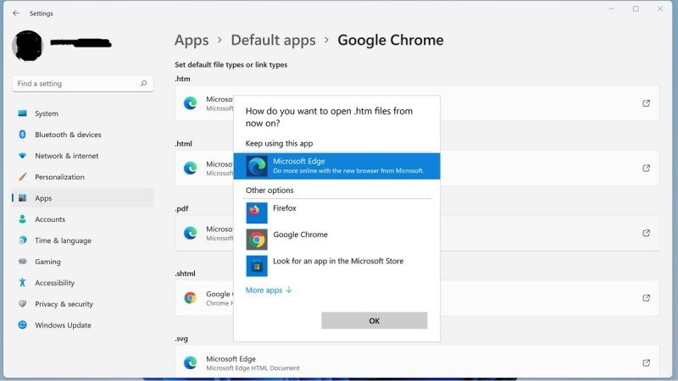Click the System monitor icon

coord(23,113)
